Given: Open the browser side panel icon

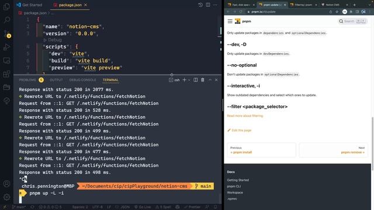Looking at the screenshot, I should pyautogui.click(x=357, y=12).
